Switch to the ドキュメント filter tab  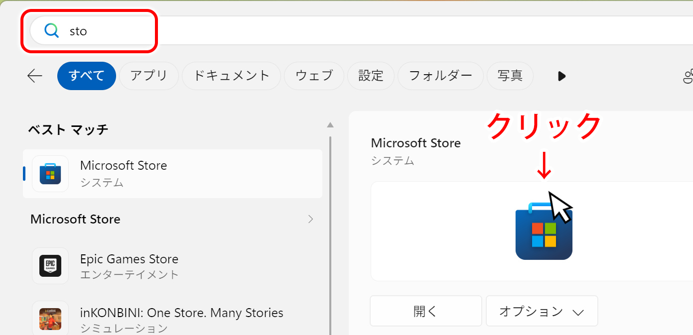click(x=231, y=76)
